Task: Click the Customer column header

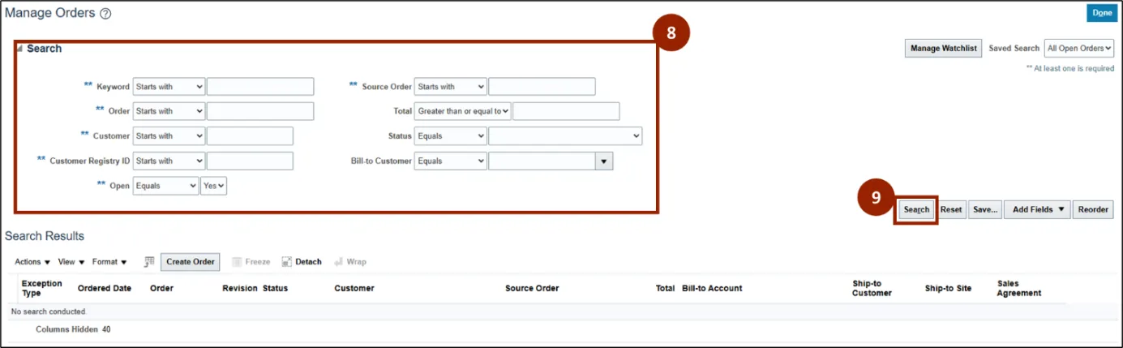Action: coord(354,289)
